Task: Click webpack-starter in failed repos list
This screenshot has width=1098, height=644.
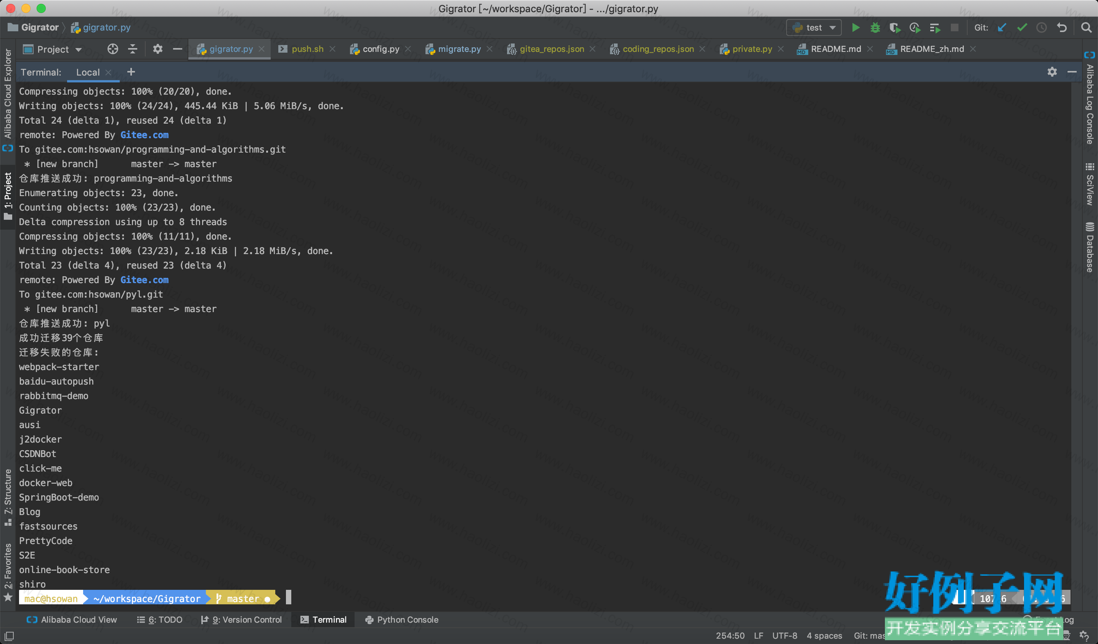Action: (59, 367)
